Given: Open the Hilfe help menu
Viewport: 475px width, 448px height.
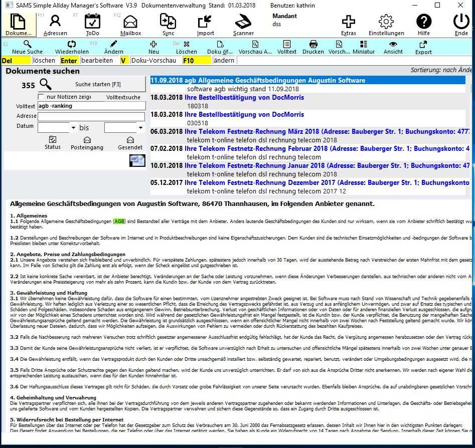Looking at the screenshot, I should tap(424, 25).
